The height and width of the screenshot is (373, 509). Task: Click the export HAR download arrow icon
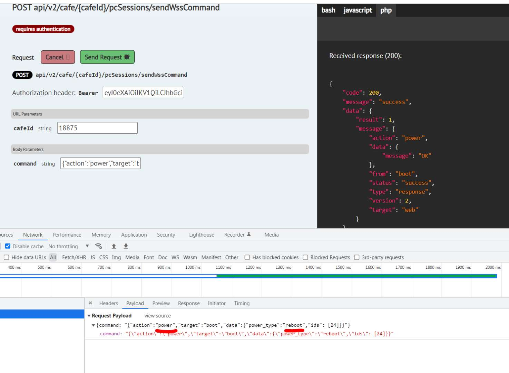tap(126, 246)
